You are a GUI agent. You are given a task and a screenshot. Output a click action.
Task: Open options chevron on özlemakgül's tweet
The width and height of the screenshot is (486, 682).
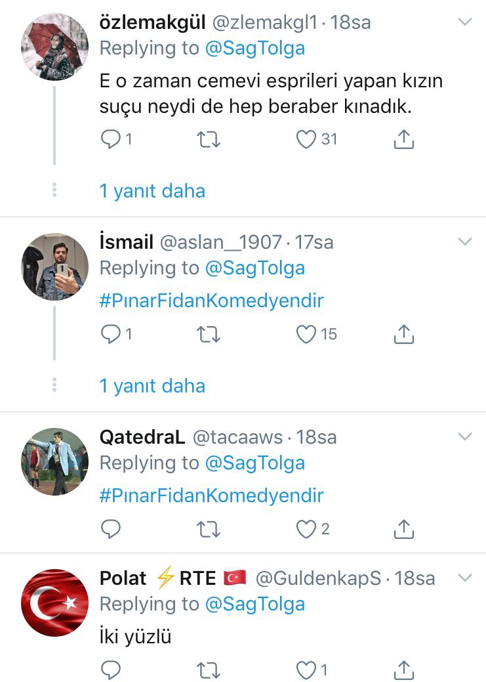point(464,22)
